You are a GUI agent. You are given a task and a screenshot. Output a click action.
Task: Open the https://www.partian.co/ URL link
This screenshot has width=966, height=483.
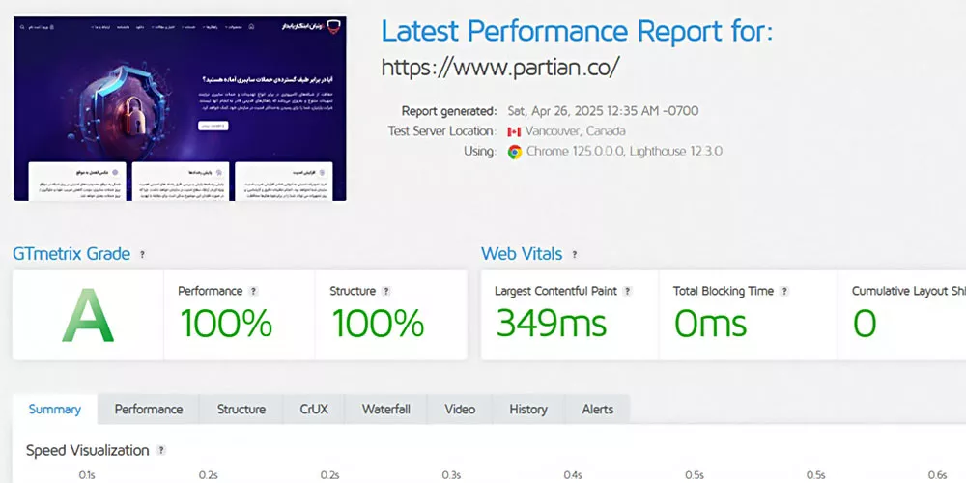499,68
